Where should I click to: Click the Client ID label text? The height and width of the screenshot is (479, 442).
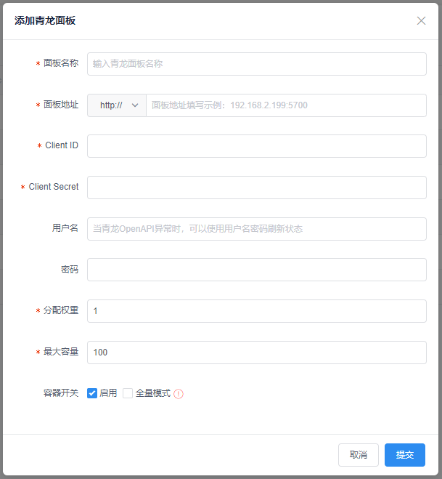coord(62,145)
